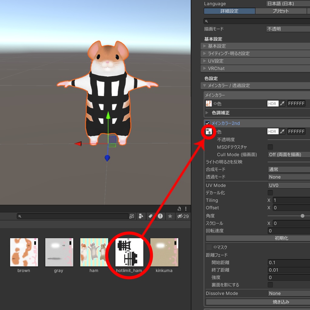Click the search by import log icon
Viewport: 310px width, 310px height.
click(x=160, y=216)
